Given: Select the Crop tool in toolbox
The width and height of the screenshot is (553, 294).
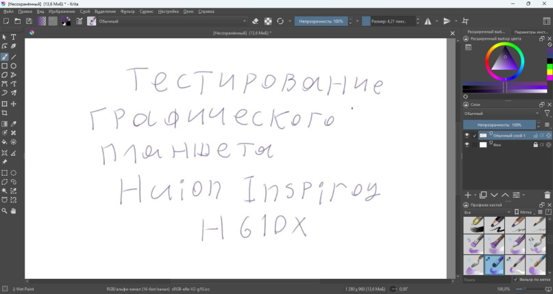Looking at the screenshot, I should click(x=5, y=113).
